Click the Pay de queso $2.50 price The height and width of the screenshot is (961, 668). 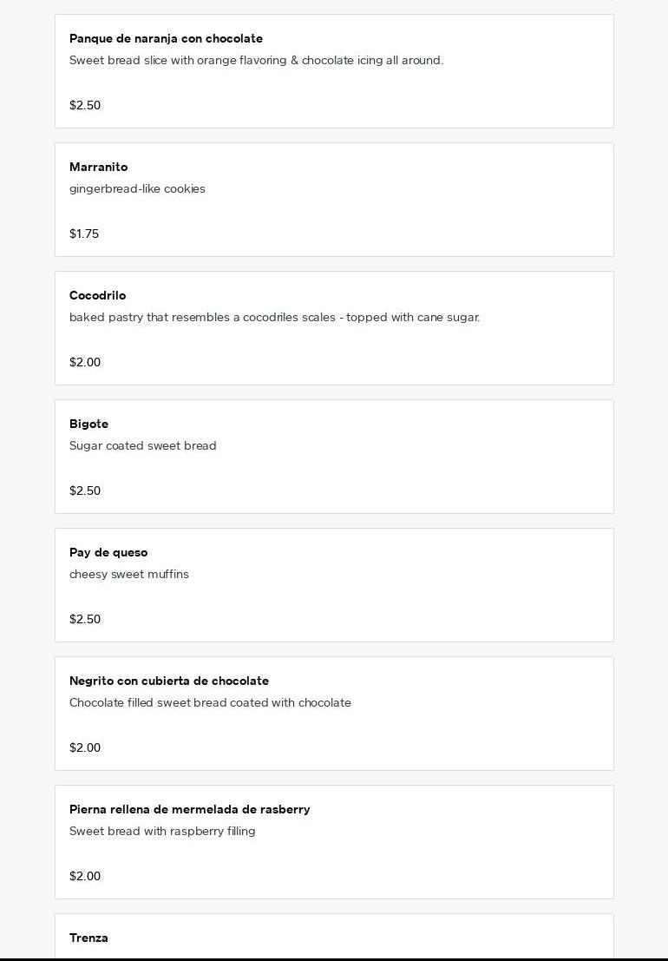pyautogui.click(x=85, y=619)
